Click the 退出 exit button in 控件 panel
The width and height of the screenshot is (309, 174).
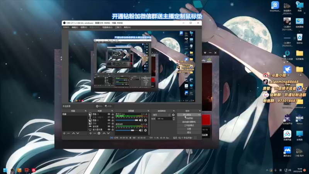[x=189, y=132]
